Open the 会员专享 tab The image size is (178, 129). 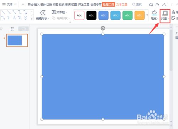[96, 5]
